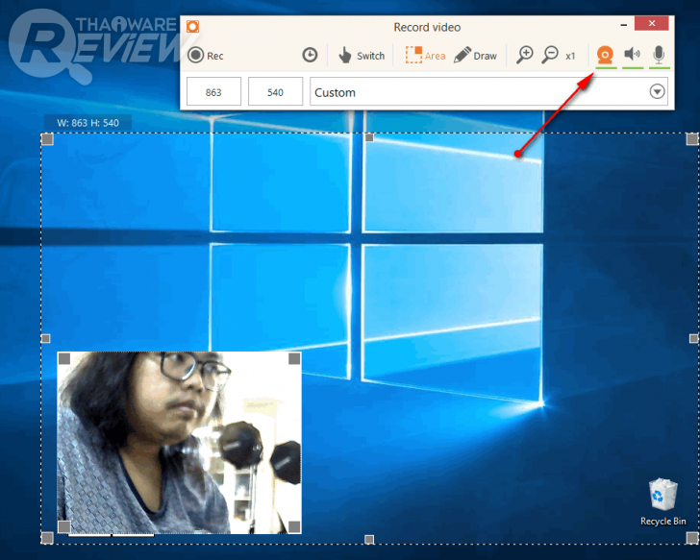Image resolution: width=700 pixels, height=560 pixels.
Task: Edit the height field showing 540
Action: (275, 92)
